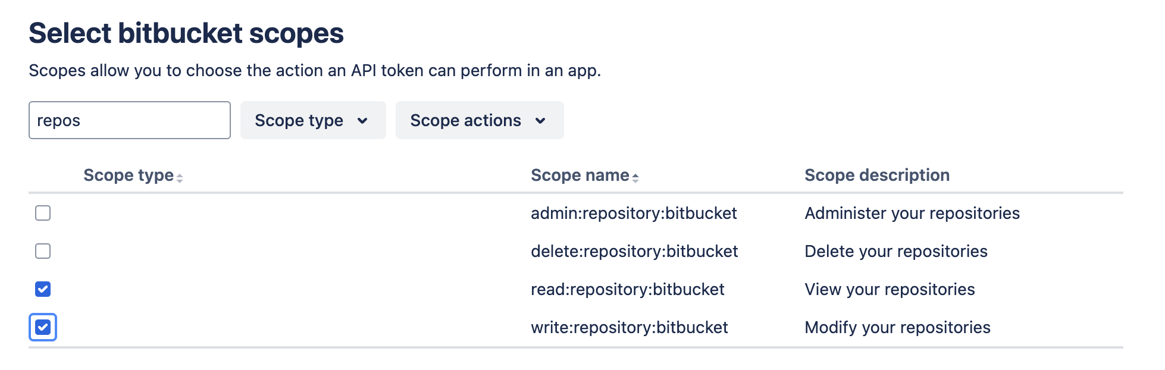Select the write:repository:bitbucket scope name text
This screenshot has width=1165, height=370.
tap(630, 327)
